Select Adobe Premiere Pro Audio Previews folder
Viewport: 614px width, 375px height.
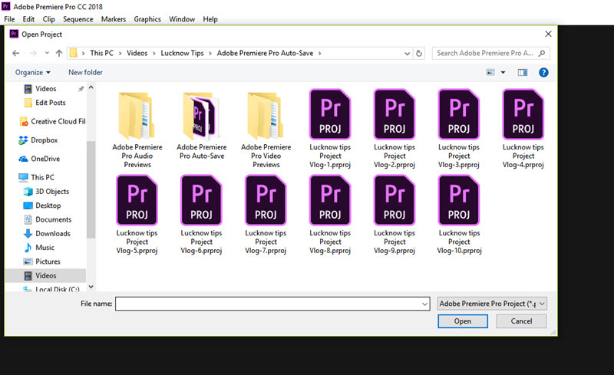tap(137, 130)
